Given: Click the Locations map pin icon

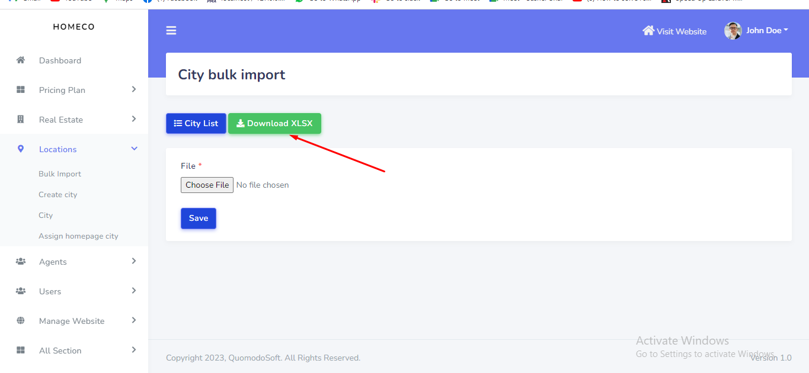Looking at the screenshot, I should point(21,149).
